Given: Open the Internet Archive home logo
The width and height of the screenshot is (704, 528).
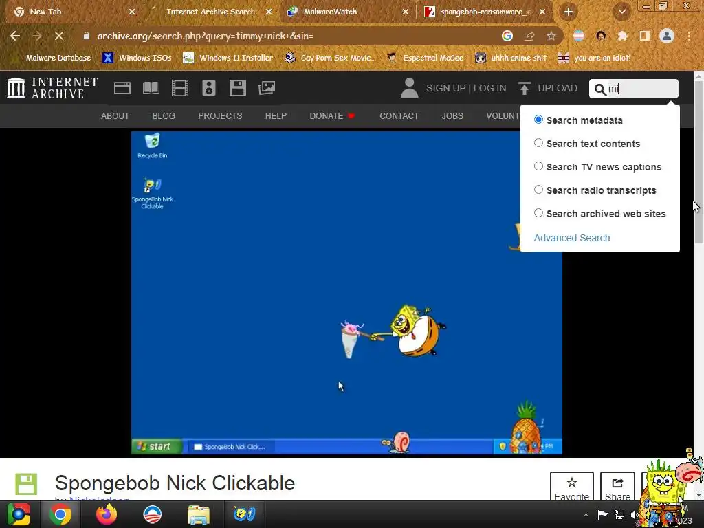Looking at the screenshot, I should click(x=52, y=88).
